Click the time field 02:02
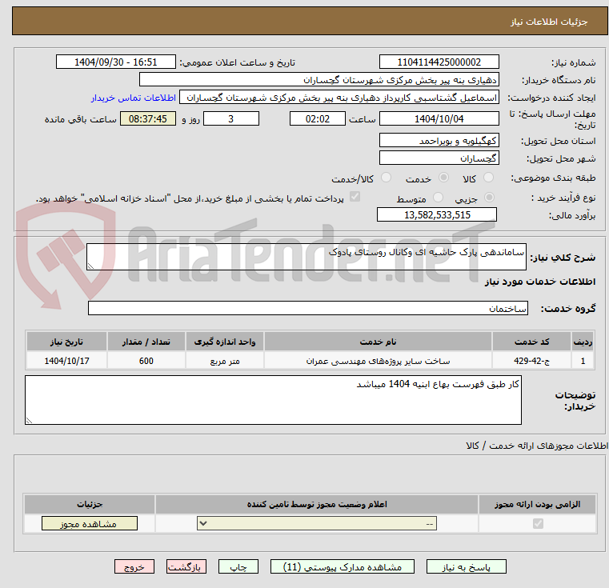The width and height of the screenshot is (609, 588). pos(318,118)
